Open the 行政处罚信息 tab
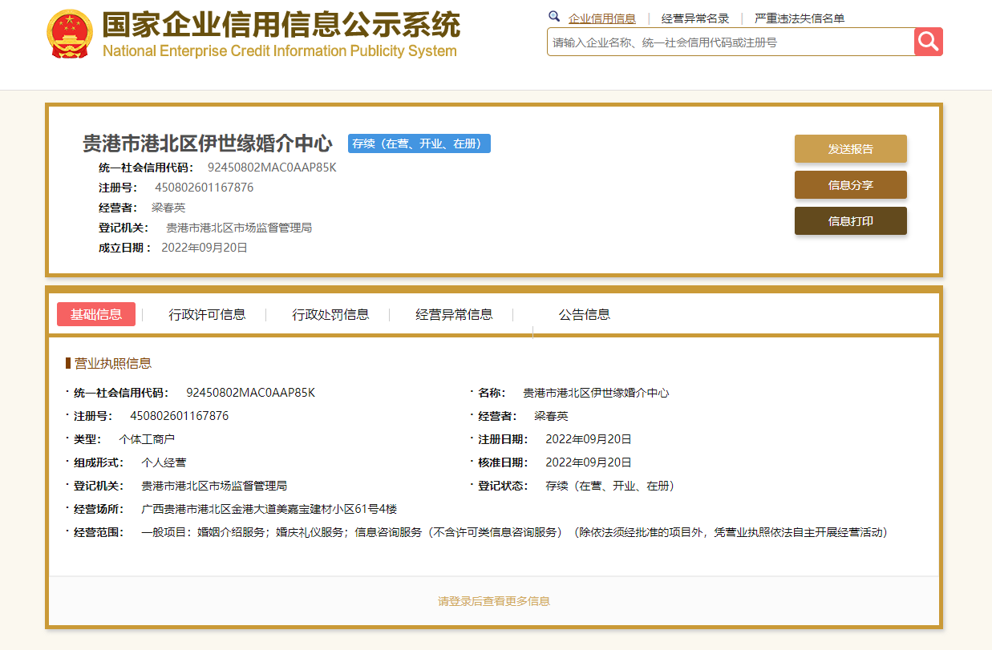 (330, 314)
